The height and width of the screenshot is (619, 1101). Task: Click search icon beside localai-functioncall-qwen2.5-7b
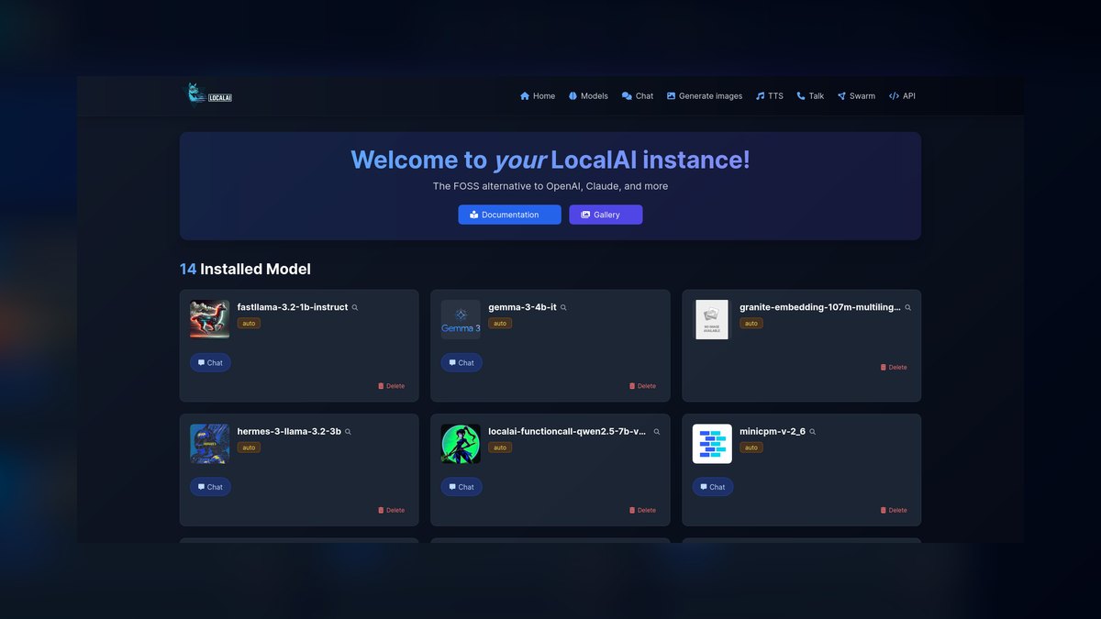click(657, 432)
